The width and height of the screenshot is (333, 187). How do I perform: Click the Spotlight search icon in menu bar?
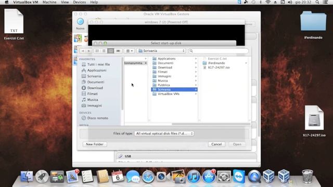coord(317,2)
